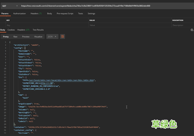Image resolution: width=194 pixels, height=136 pixels.
Task: Switch response view to Raw
Action: click(15, 37)
